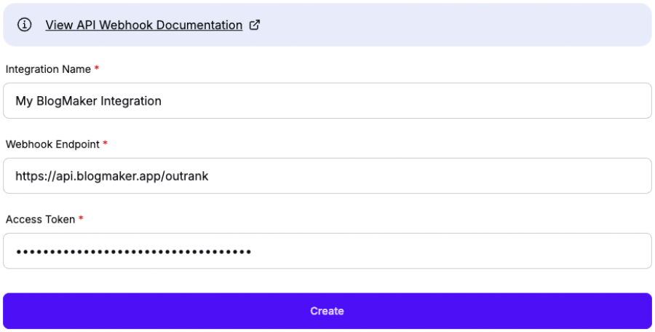
Task: Click the masked token dots
Action: tap(133, 252)
